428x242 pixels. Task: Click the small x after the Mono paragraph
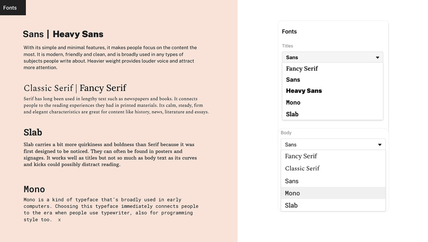(x=59, y=220)
